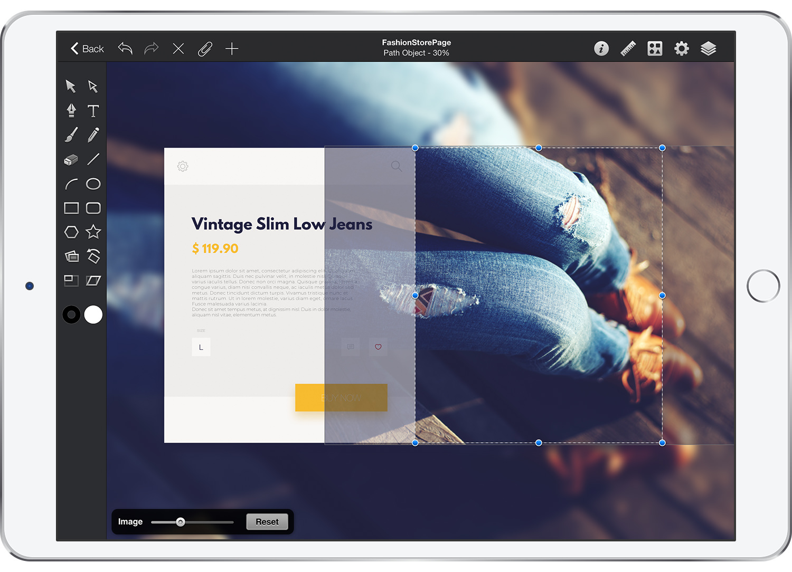Select the Text tool

point(93,110)
